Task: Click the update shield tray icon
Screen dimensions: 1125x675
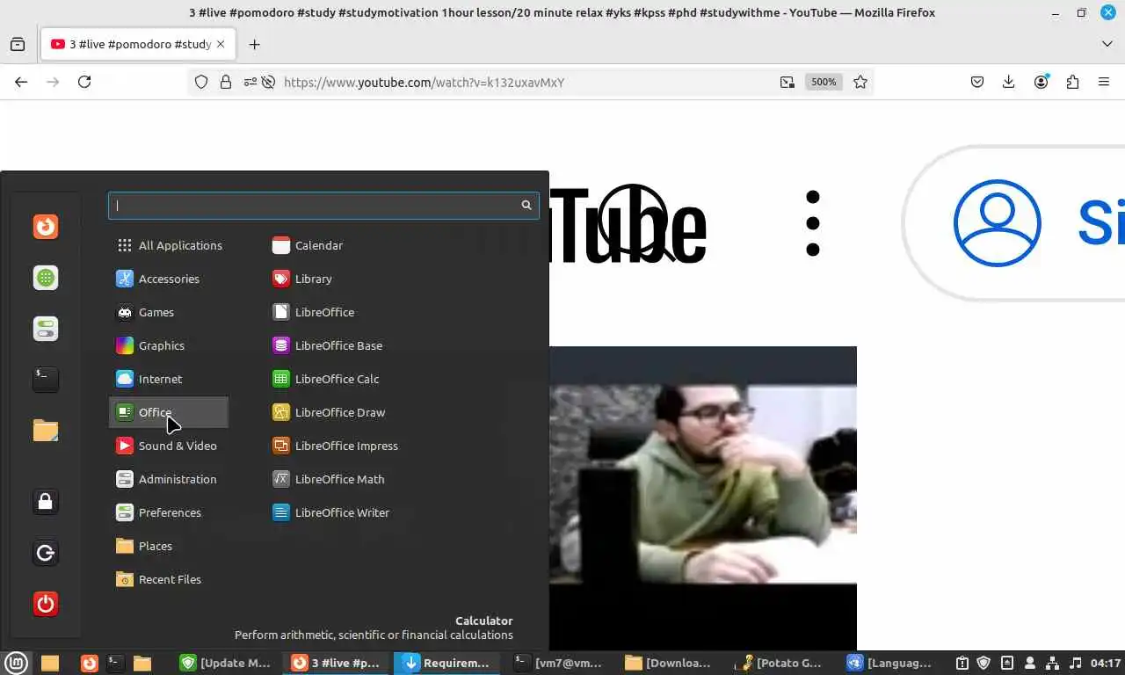Action: click(x=984, y=663)
